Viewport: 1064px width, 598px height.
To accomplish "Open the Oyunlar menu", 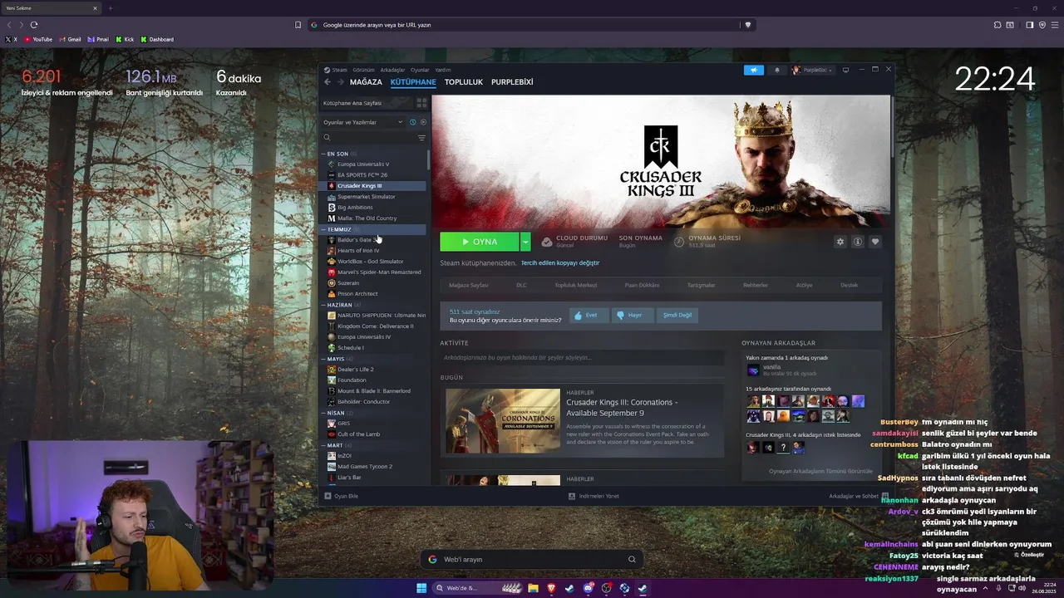I will click(x=420, y=70).
